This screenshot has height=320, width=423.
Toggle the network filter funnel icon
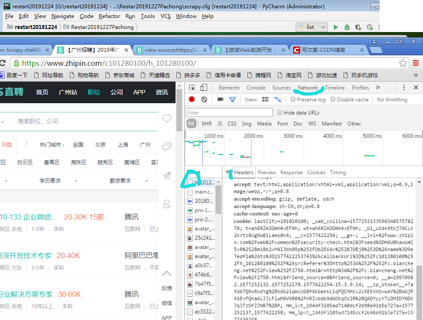click(x=233, y=100)
